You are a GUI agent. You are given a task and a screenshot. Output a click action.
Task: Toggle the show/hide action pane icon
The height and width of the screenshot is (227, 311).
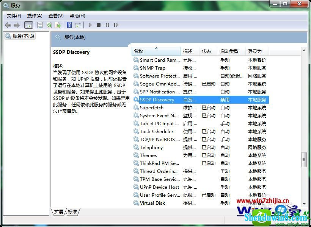pyautogui.click(x=78, y=25)
